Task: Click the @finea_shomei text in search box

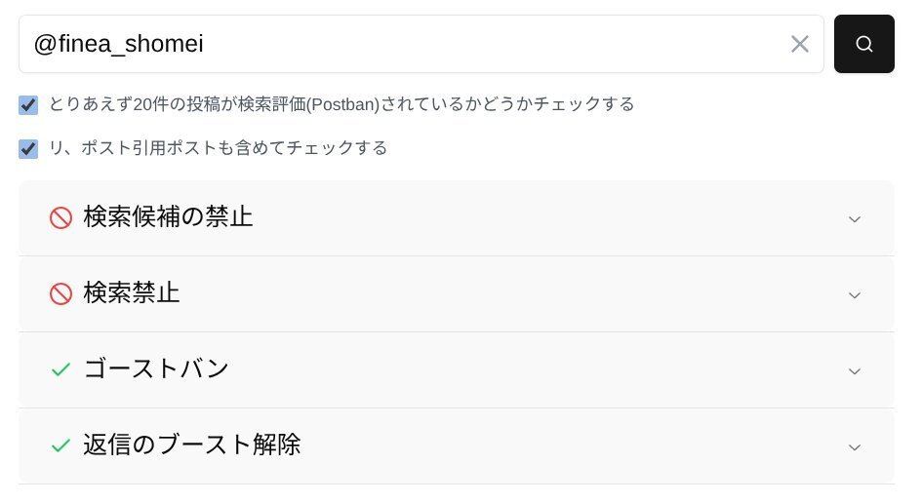Action: click(x=118, y=44)
